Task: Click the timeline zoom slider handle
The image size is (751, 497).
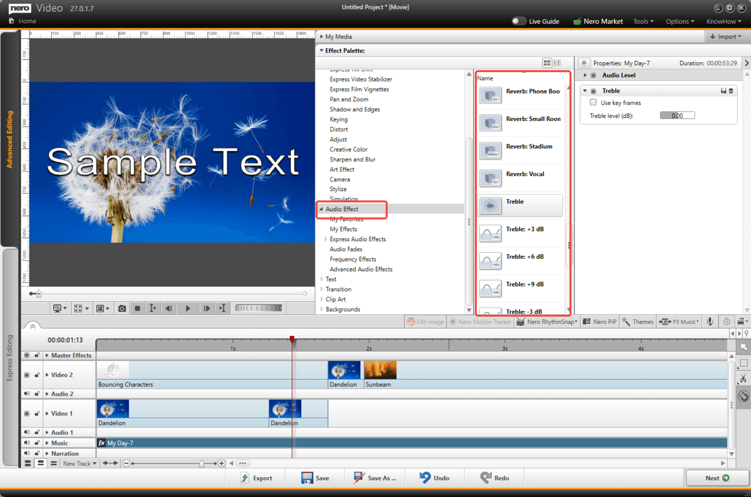Action: pyautogui.click(x=201, y=463)
